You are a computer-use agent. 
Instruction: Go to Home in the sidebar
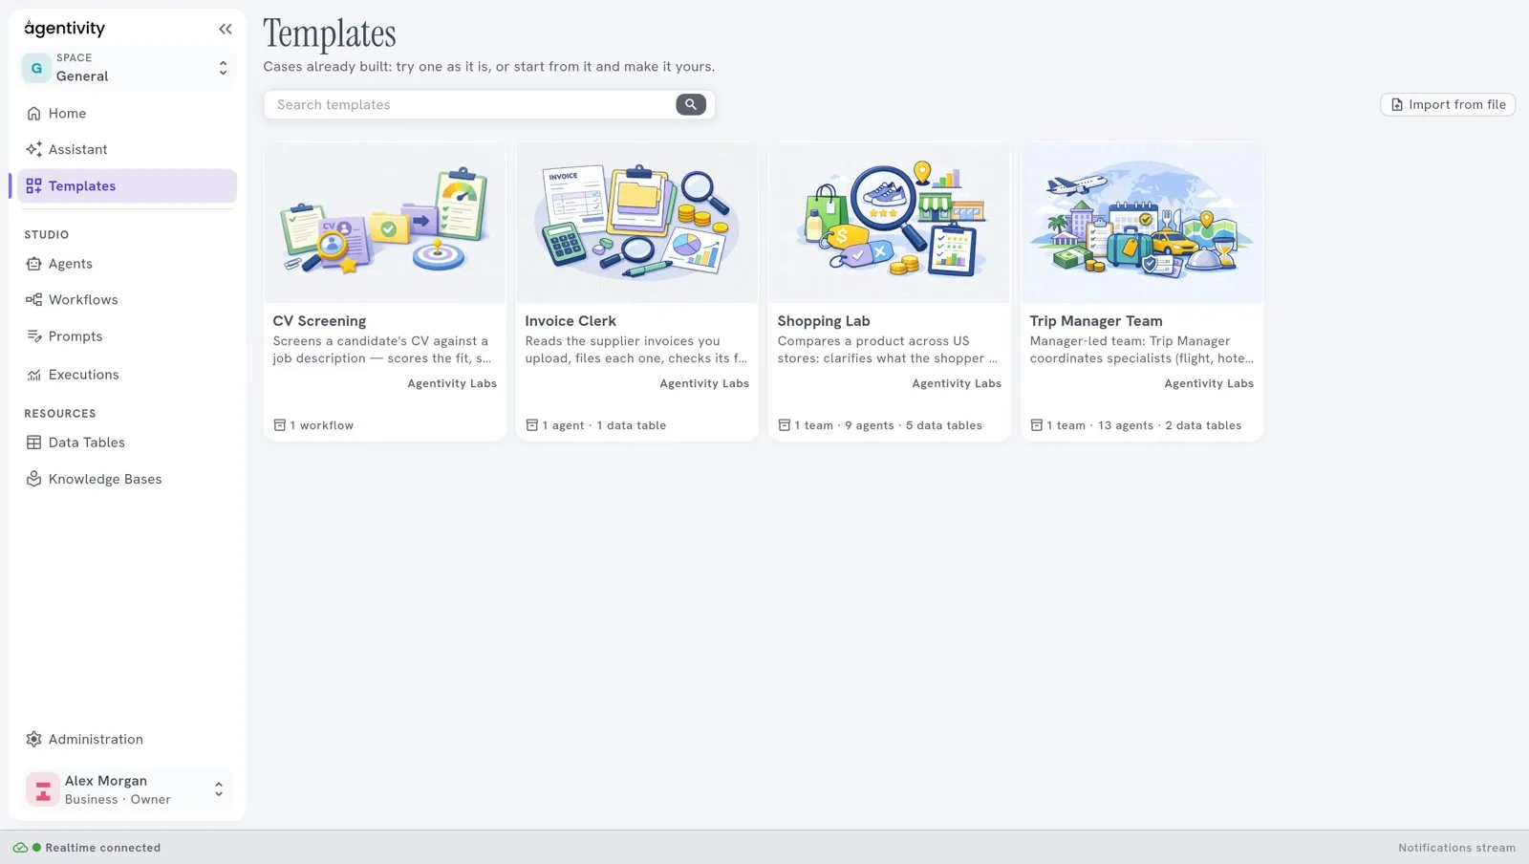click(127, 114)
